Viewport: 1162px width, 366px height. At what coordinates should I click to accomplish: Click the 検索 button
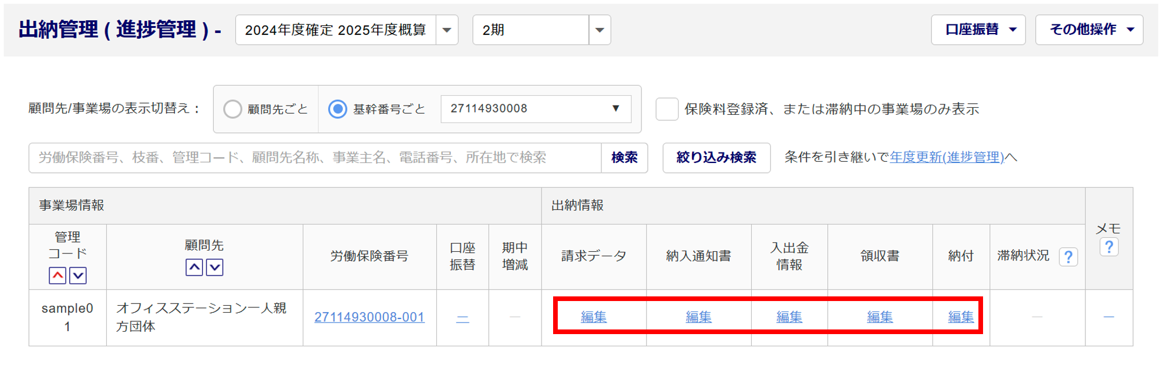(625, 158)
